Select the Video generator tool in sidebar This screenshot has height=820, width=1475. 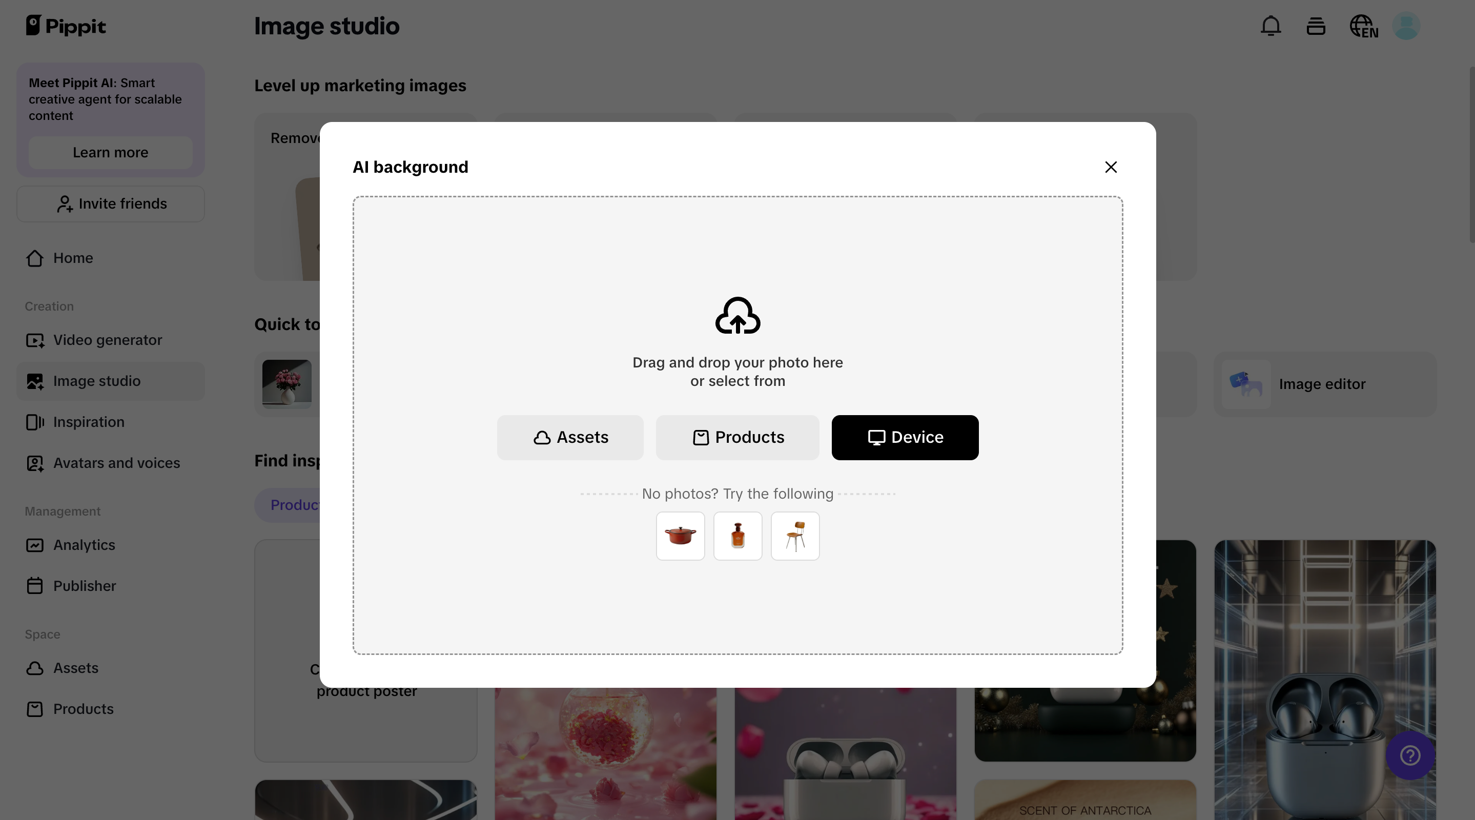pyautogui.click(x=107, y=340)
